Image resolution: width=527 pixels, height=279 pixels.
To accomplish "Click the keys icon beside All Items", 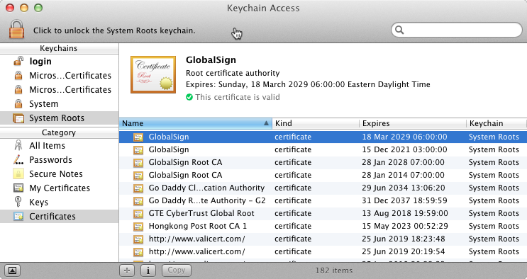I will click(x=18, y=145).
